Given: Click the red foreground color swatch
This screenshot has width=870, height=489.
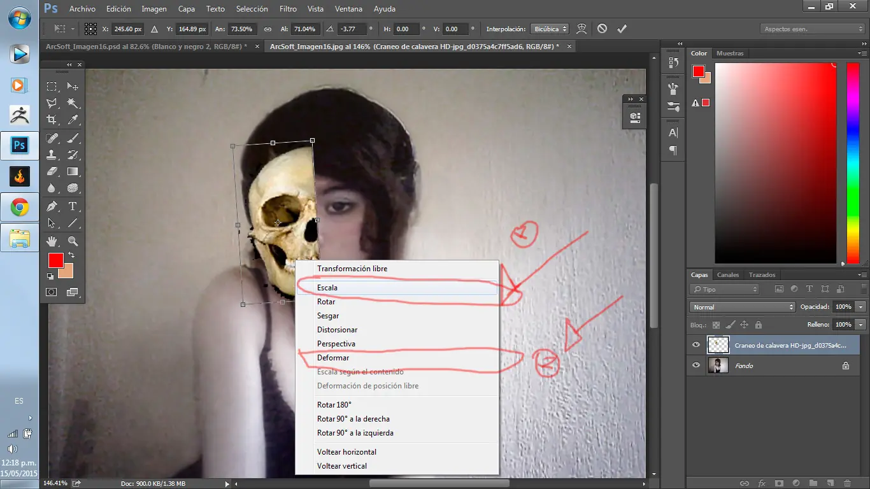Looking at the screenshot, I should (56, 260).
